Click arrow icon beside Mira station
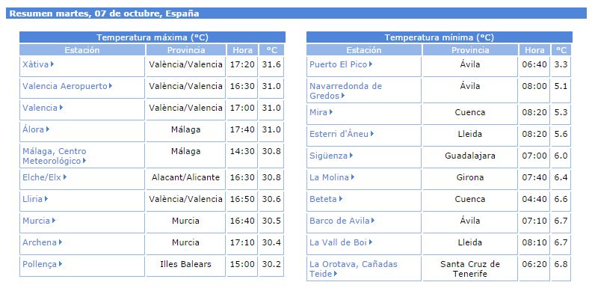The width and height of the screenshot is (592, 291). [331, 112]
